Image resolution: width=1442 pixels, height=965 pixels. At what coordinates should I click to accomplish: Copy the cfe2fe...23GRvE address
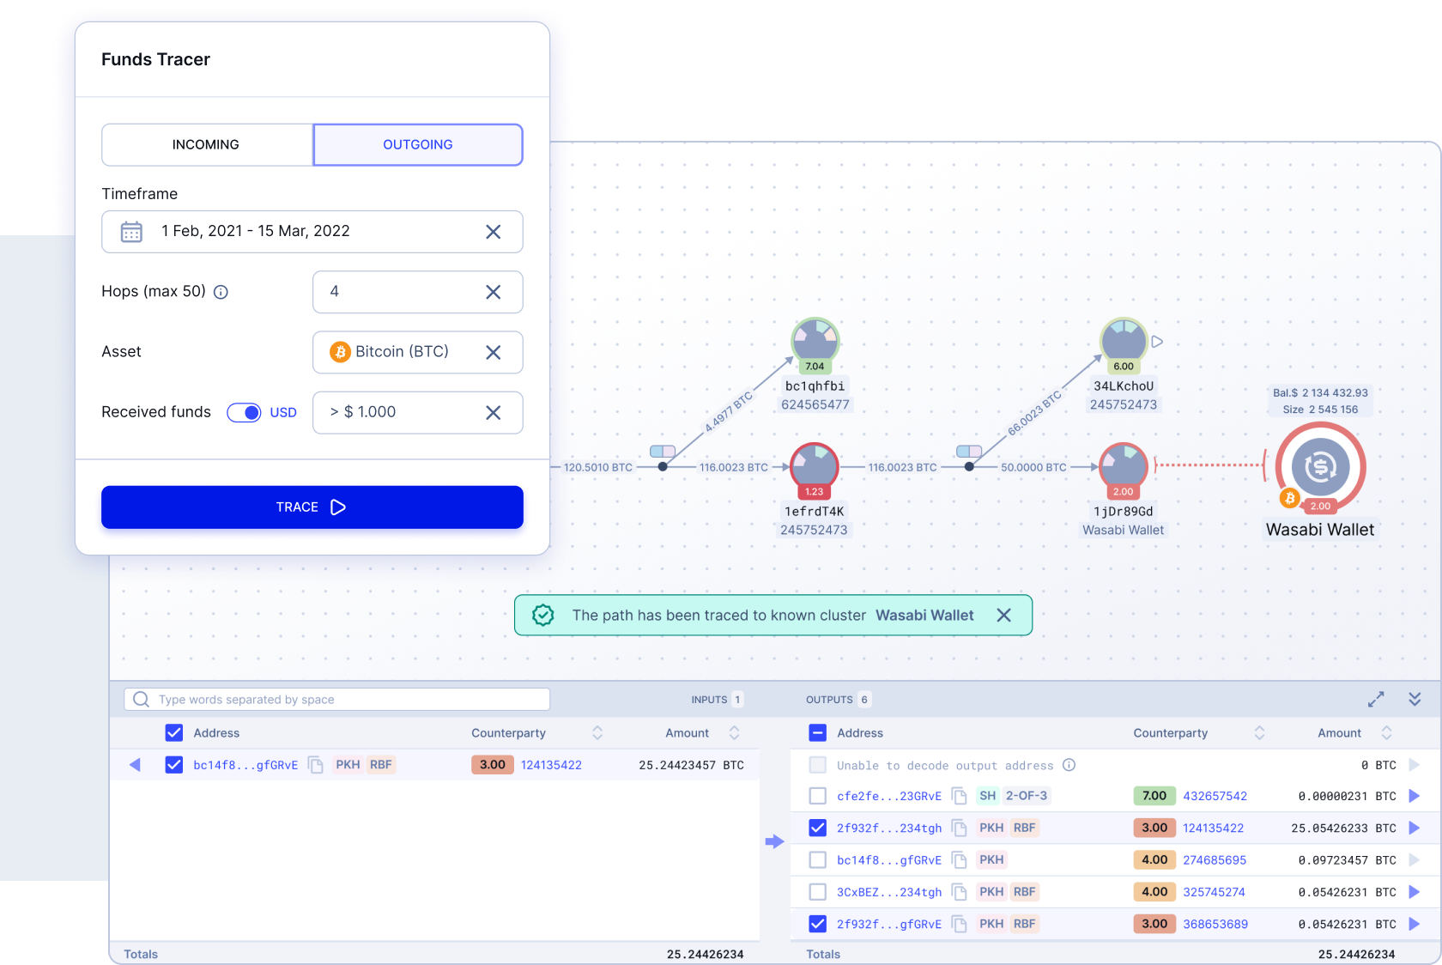pos(960,797)
